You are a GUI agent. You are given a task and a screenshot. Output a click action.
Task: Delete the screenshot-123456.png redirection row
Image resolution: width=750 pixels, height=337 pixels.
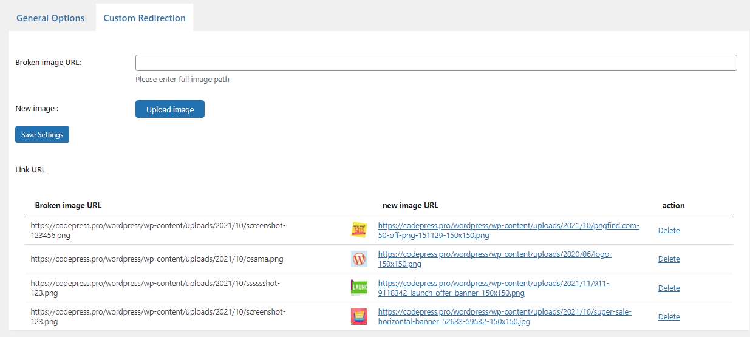pyautogui.click(x=669, y=231)
